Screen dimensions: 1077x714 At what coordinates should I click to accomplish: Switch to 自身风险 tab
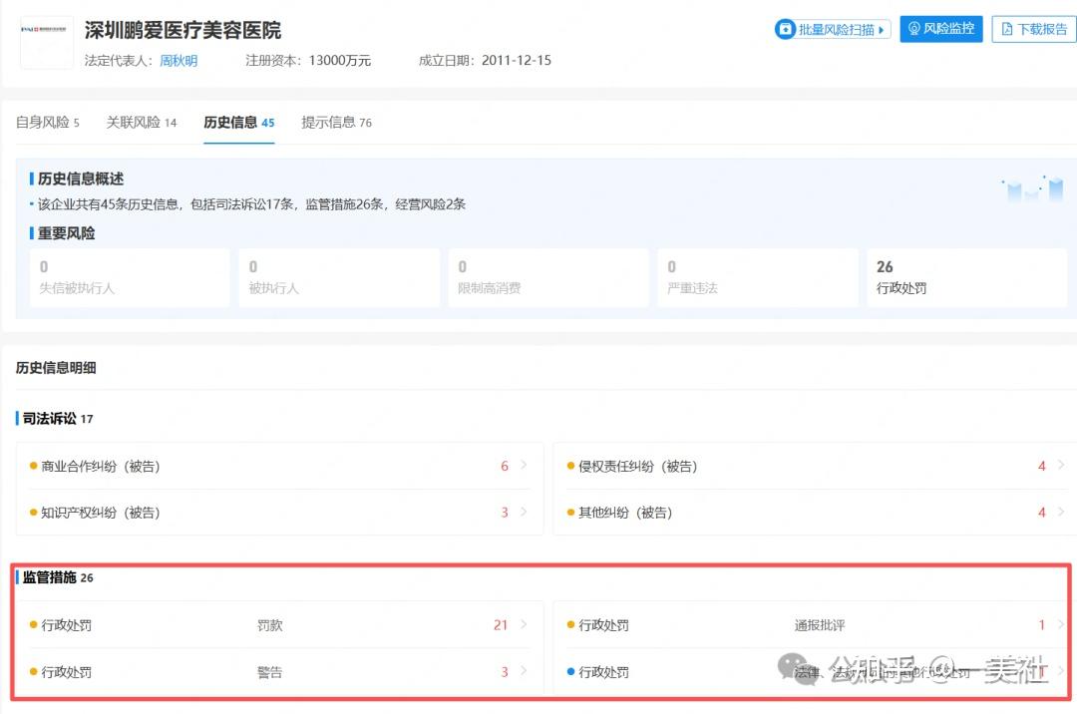pos(48,123)
